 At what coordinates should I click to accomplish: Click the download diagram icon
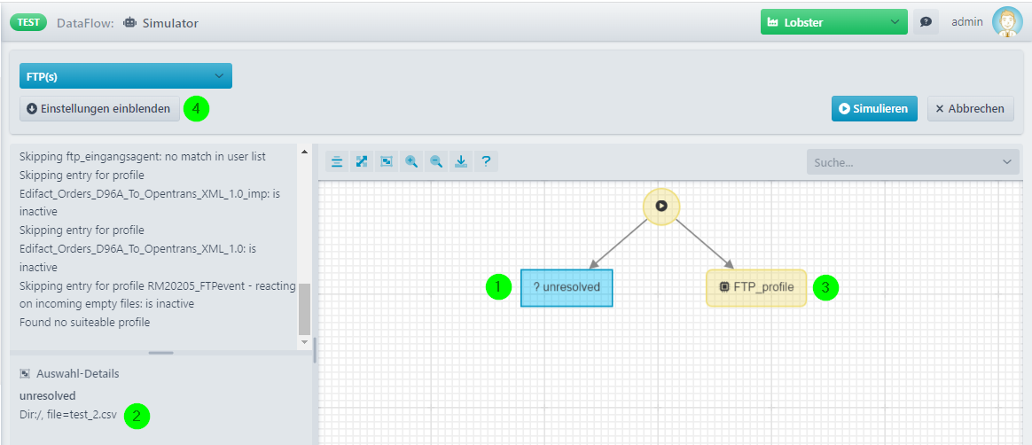(x=461, y=161)
